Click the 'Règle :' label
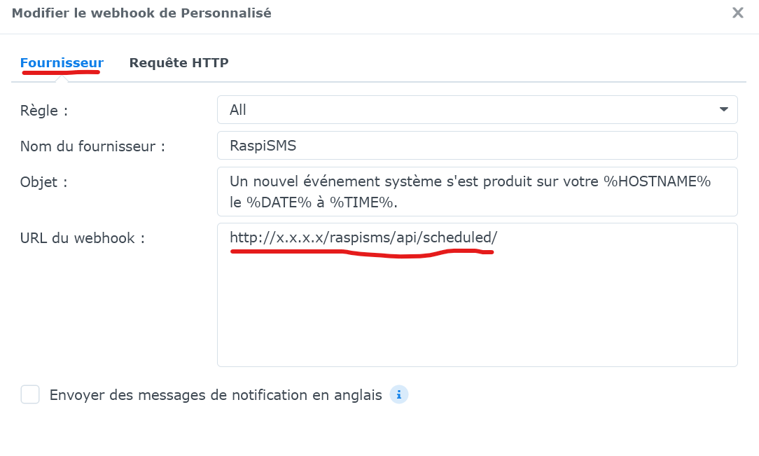 pyautogui.click(x=44, y=111)
